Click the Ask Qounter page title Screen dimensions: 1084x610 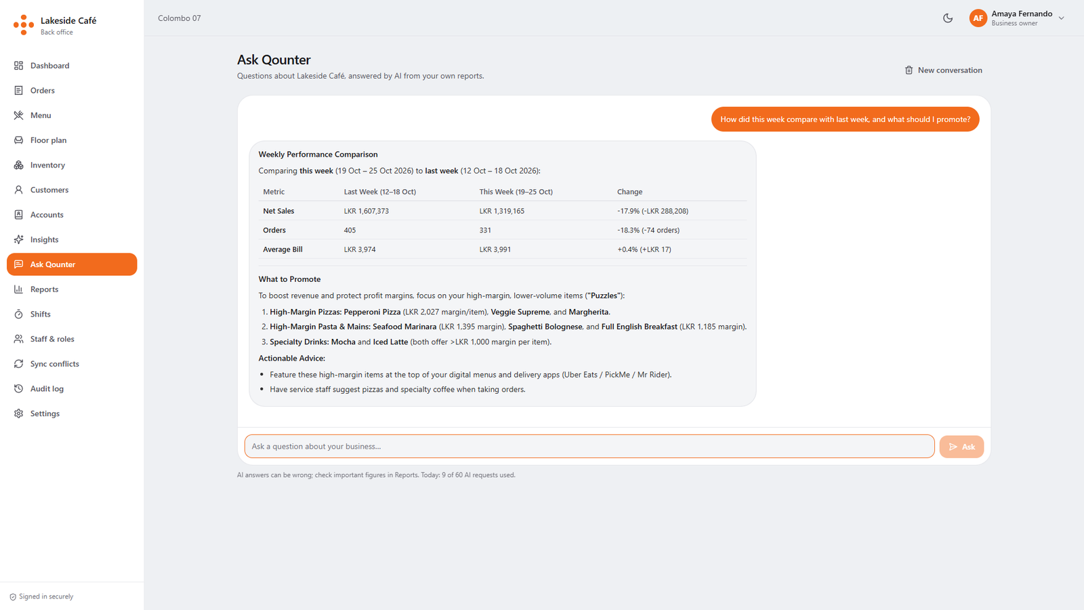point(274,60)
